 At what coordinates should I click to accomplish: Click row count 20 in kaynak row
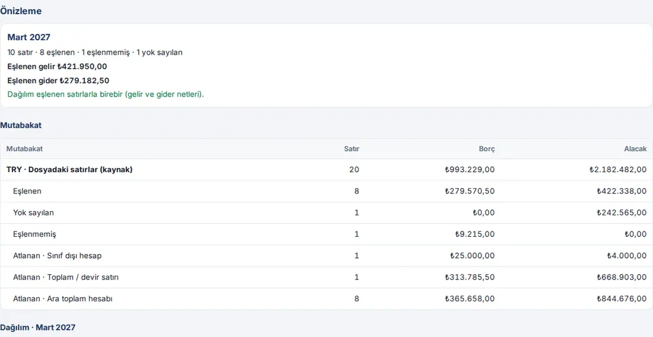[354, 170]
